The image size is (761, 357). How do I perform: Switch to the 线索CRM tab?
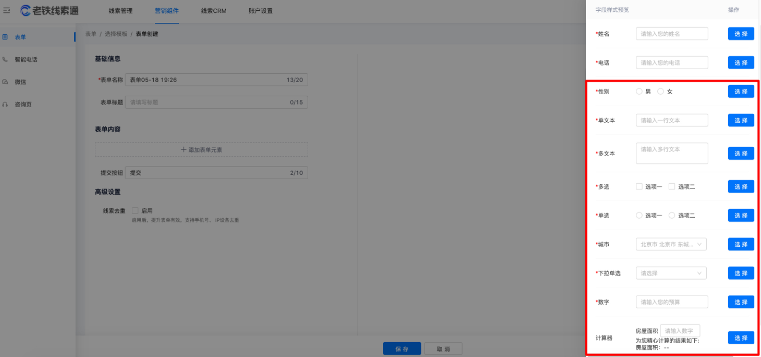point(213,11)
